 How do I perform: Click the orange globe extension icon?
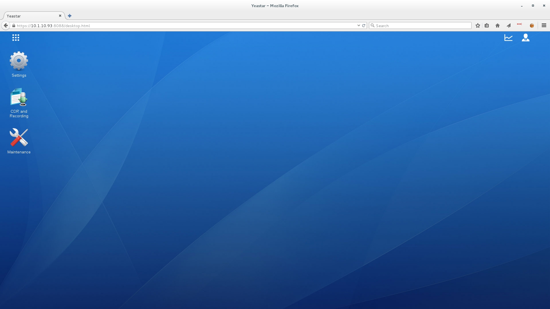532,25
